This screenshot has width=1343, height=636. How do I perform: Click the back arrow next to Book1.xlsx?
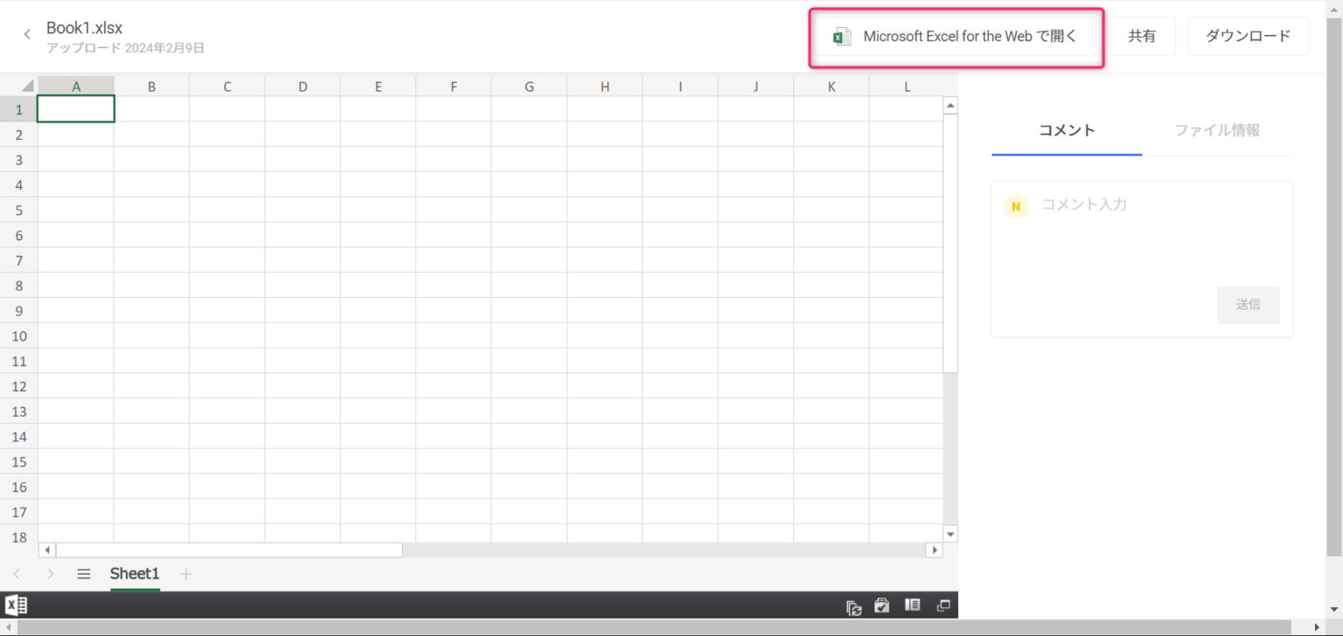pos(26,33)
